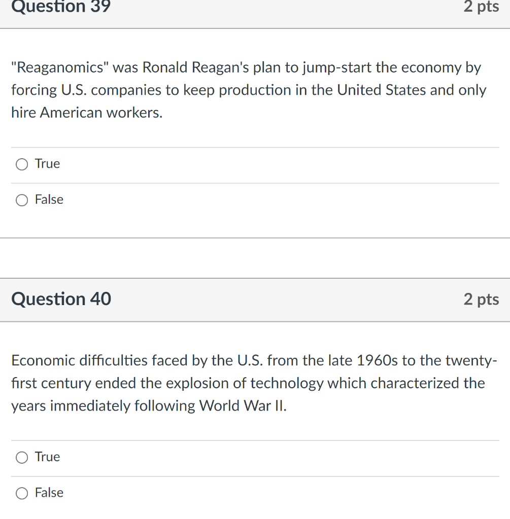This screenshot has height=519, width=510.
Task: Click the "False" label under the Economic difficulties question
Action: 49,493
